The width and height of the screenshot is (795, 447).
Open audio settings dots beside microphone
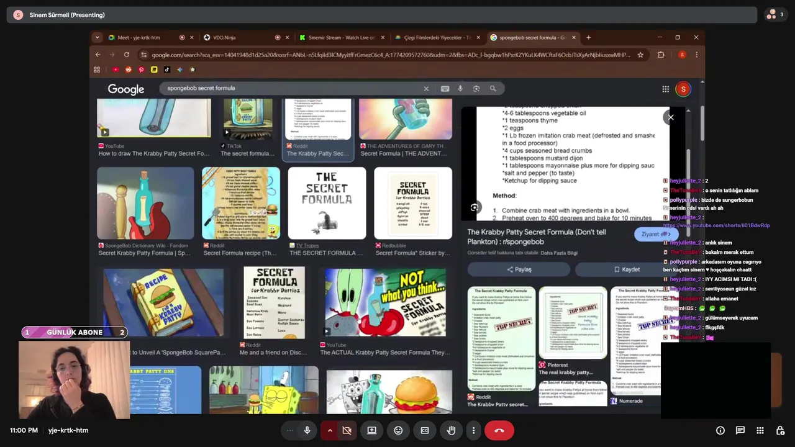pos(290,430)
